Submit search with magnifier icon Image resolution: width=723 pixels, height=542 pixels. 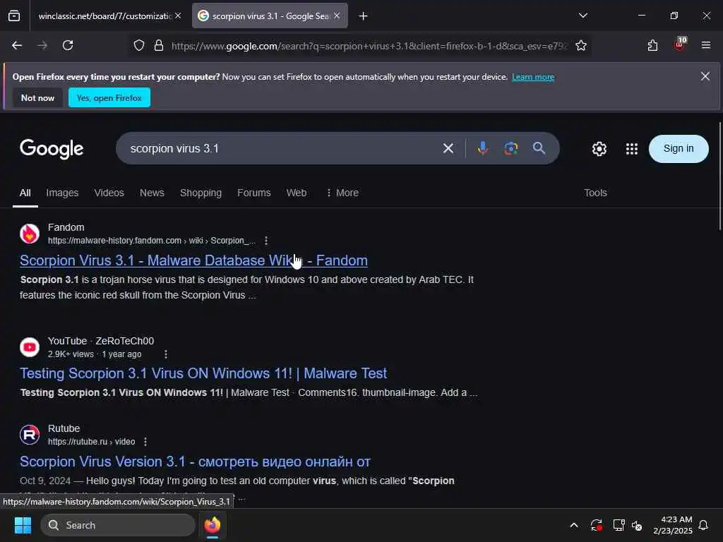(539, 148)
